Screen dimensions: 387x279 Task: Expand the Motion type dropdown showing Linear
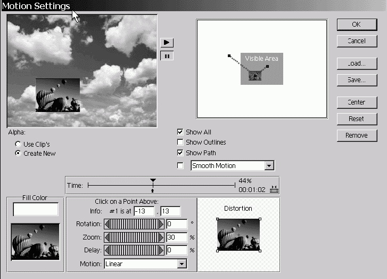pyautogui.click(x=182, y=264)
